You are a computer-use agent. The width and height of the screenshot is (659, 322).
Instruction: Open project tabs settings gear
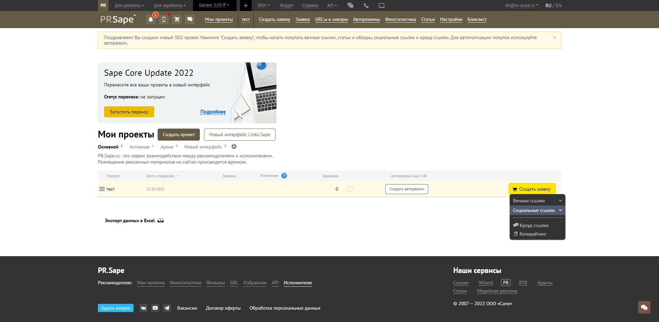click(x=234, y=147)
